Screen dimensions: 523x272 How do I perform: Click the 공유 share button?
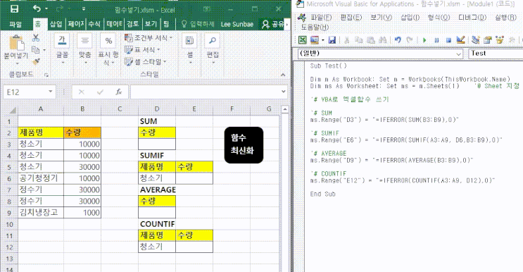pos(272,24)
